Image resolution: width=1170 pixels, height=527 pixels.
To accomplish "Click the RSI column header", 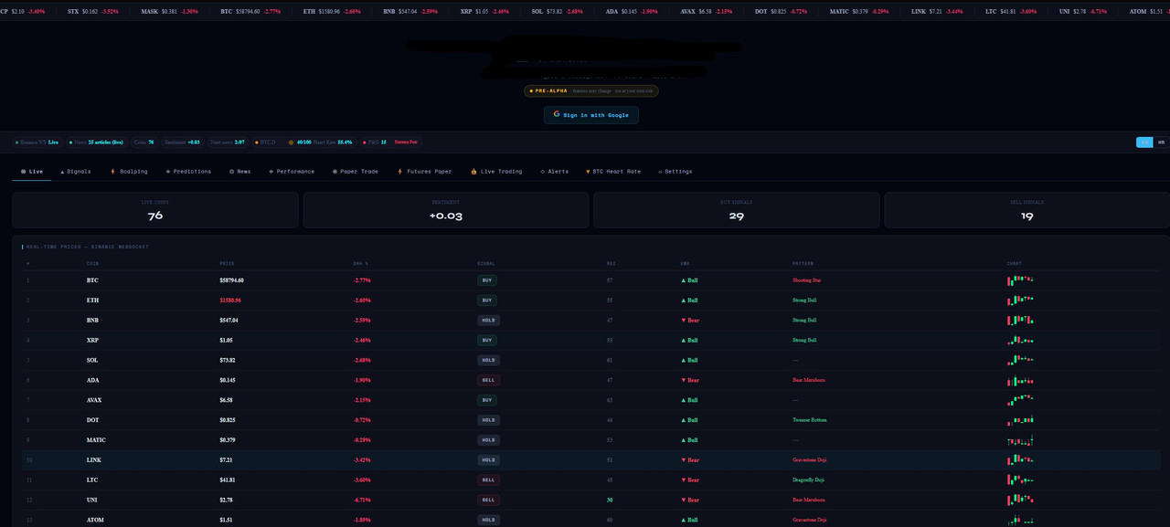I will coord(611,263).
